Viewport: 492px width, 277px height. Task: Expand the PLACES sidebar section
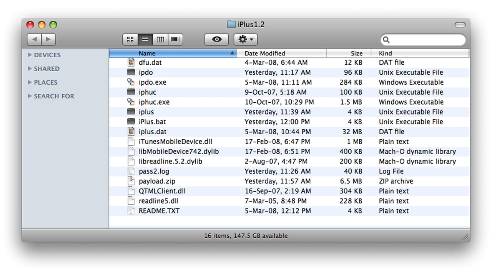tap(30, 82)
